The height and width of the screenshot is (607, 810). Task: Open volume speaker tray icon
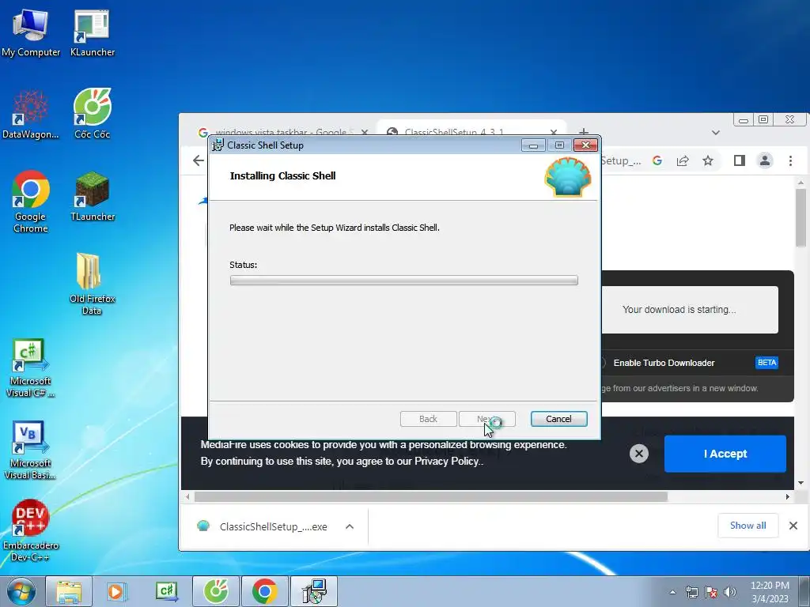click(730, 592)
